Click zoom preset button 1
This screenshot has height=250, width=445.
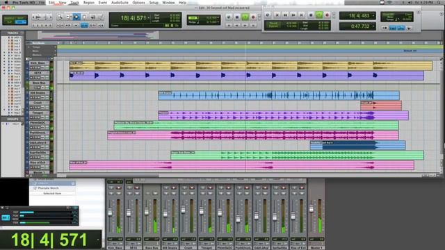(33, 26)
